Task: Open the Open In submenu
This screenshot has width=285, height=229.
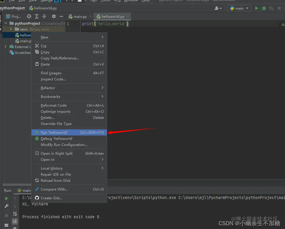Action: [69, 160]
